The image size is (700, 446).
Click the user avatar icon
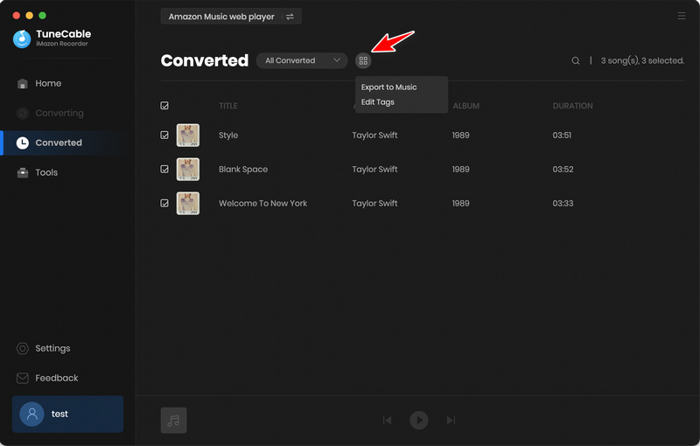click(x=31, y=414)
